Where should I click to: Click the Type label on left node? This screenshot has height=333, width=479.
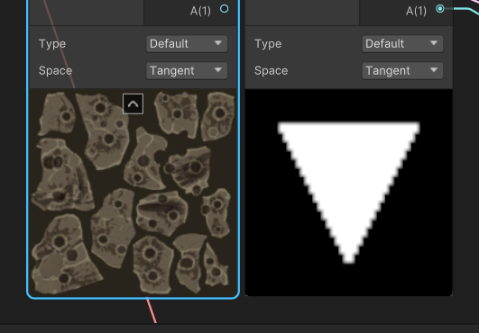pos(52,44)
